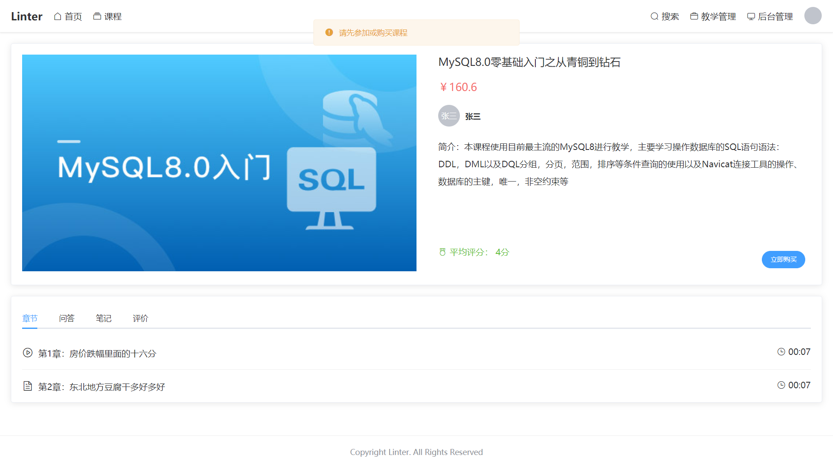
Task: Click the play icon on chapter 1
Action: 27,353
